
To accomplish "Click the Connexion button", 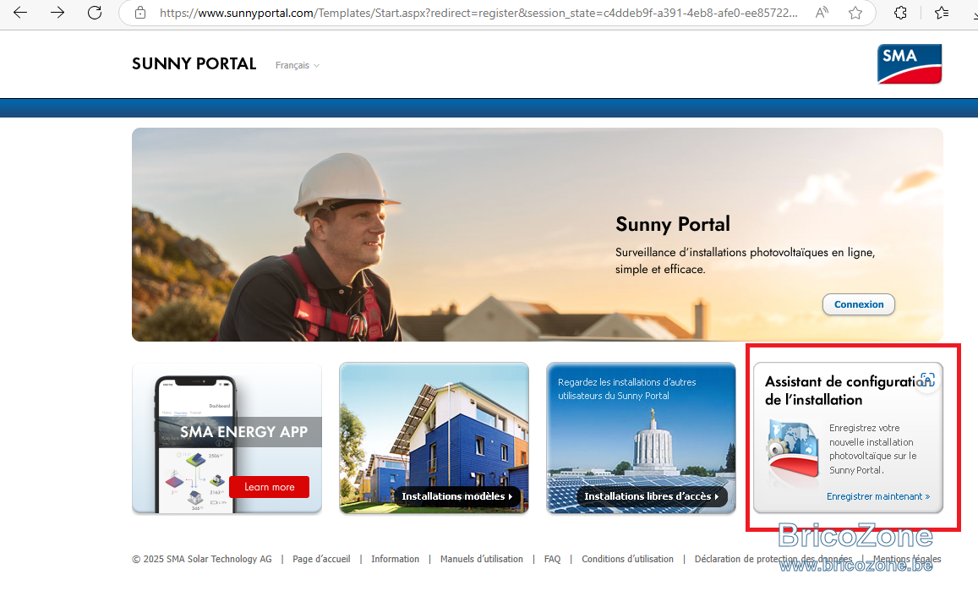I will [858, 304].
